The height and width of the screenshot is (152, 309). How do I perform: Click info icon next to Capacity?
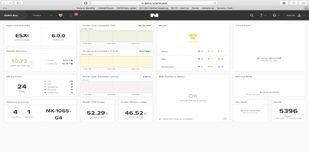45,64
